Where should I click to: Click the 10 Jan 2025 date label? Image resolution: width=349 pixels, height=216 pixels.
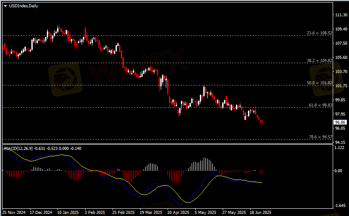click(68, 213)
